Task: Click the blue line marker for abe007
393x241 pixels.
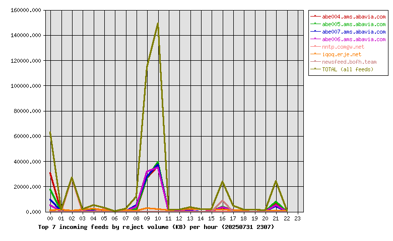Action: (x=315, y=31)
